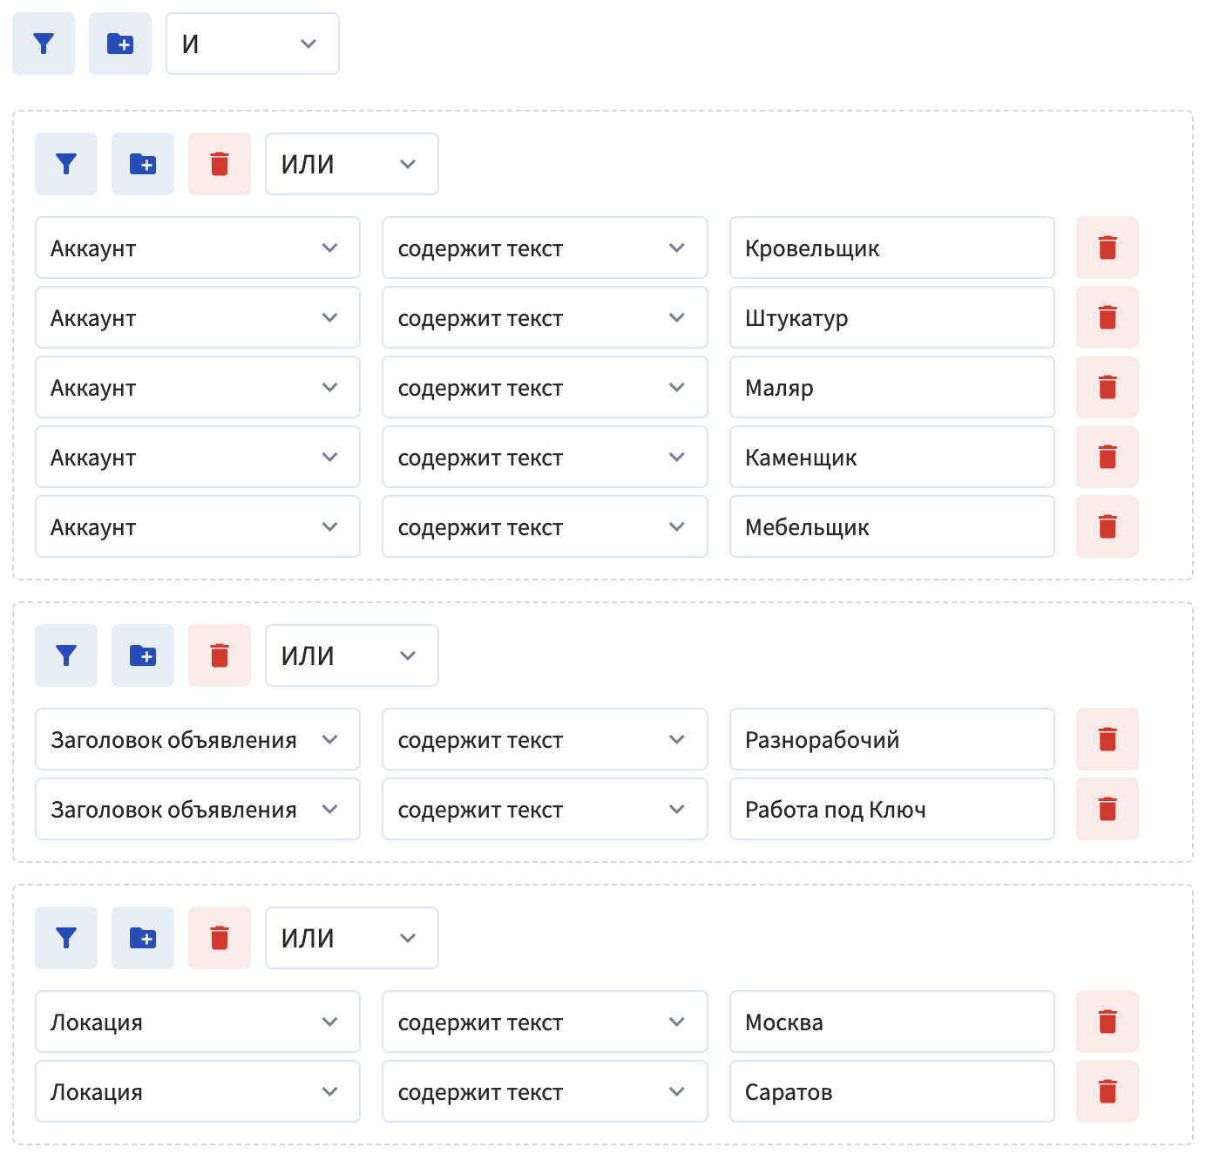1206x1161 pixels.
Task: Add a filter to the Локация group
Action: [66, 938]
